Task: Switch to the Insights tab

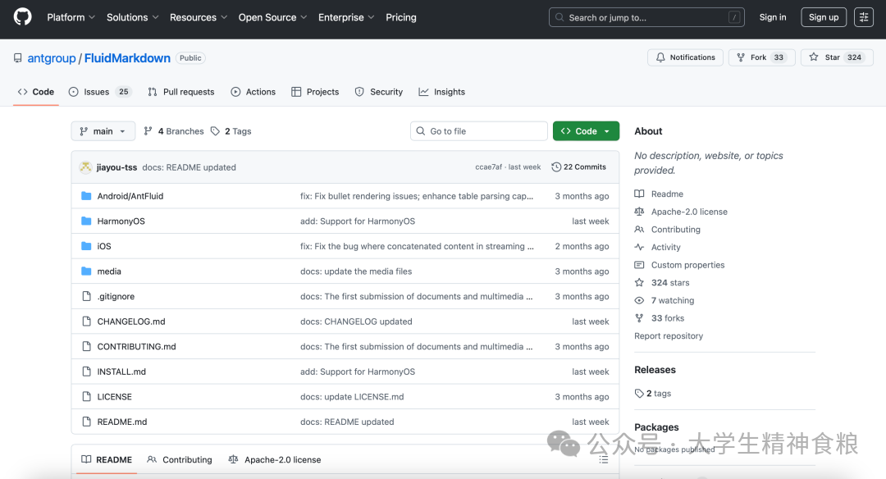Action: click(x=442, y=92)
